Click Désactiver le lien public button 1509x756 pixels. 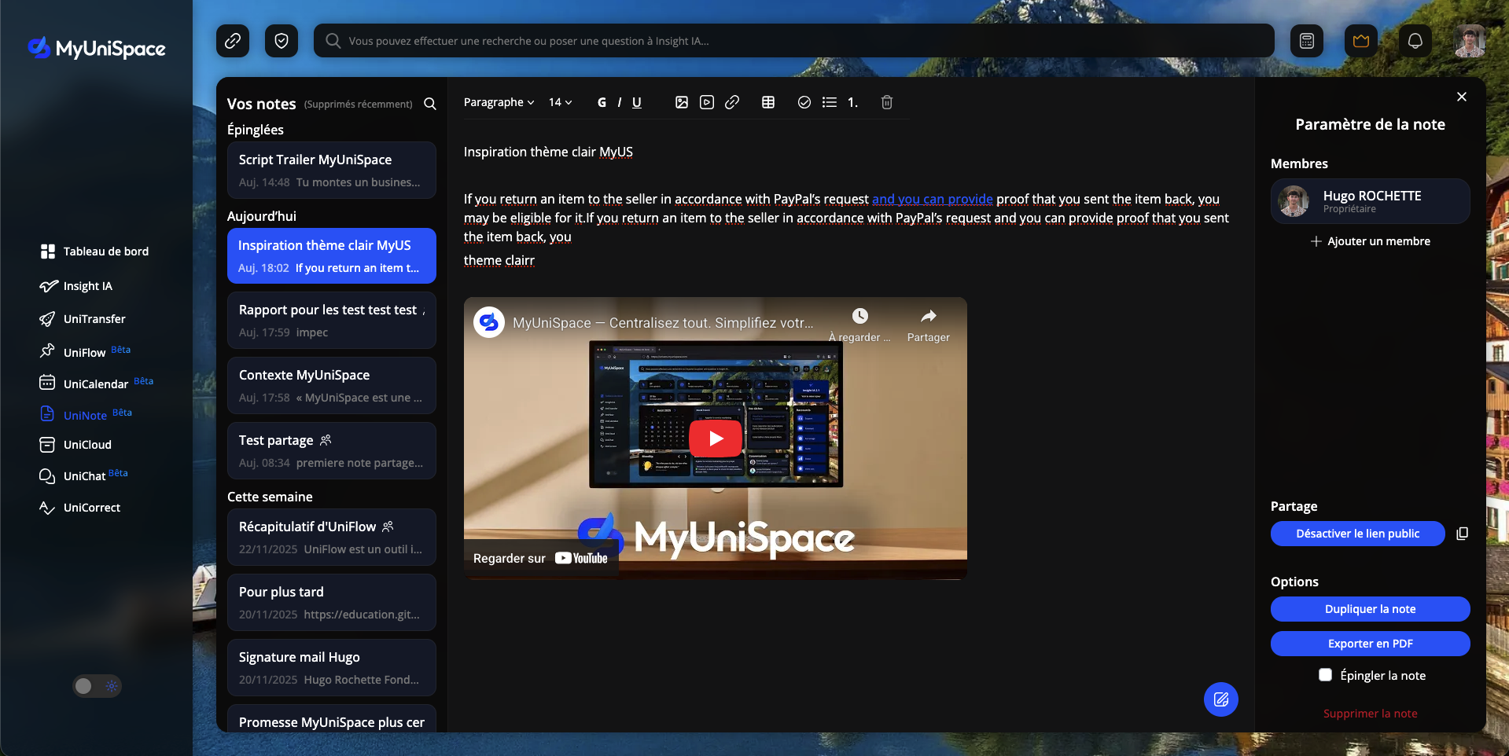(1357, 534)
